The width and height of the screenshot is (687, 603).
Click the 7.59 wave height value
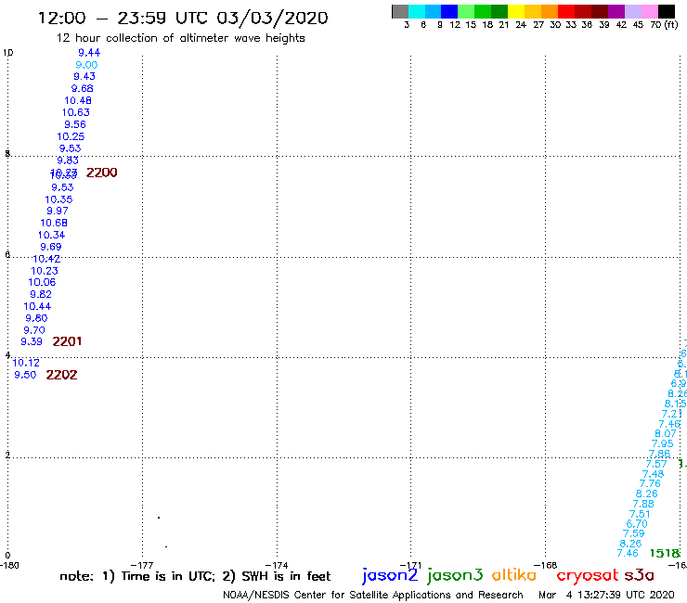633,533
